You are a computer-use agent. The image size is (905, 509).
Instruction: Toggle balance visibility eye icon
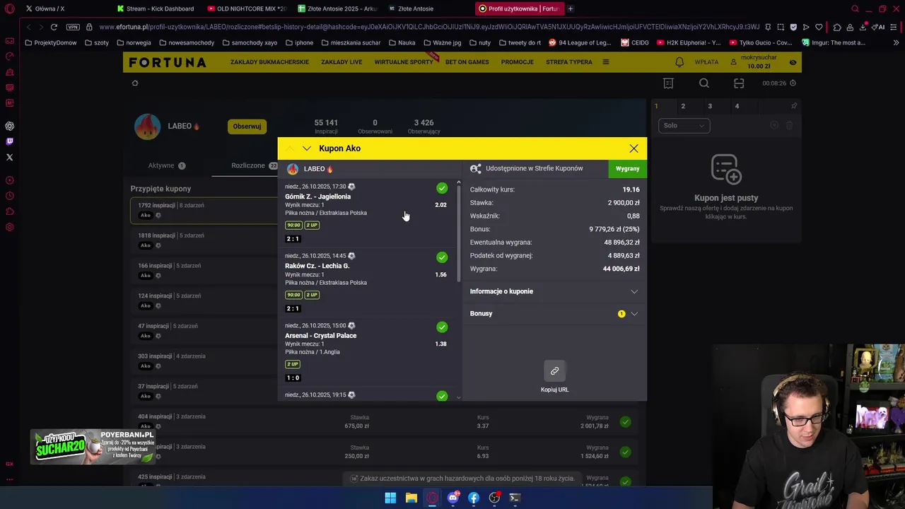click(x=793, y=62)
